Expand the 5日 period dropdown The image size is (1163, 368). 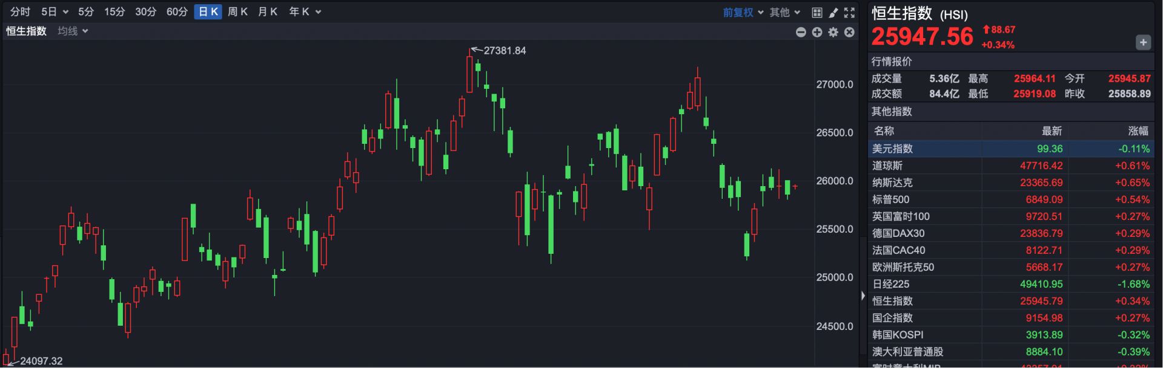click(55, 11)
